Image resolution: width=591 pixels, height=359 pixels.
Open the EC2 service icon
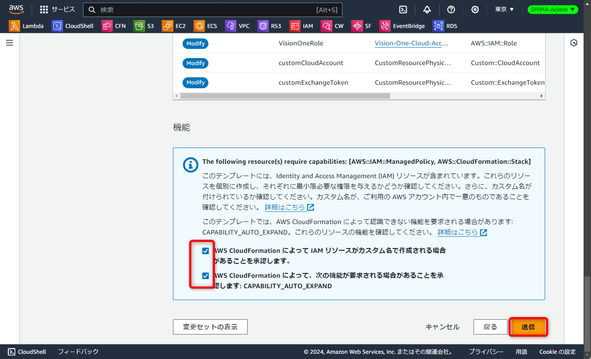click(x=167, y=26)
